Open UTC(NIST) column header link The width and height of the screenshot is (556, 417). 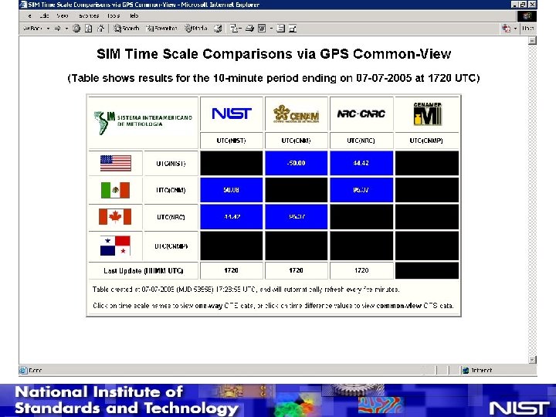[231, 141]
